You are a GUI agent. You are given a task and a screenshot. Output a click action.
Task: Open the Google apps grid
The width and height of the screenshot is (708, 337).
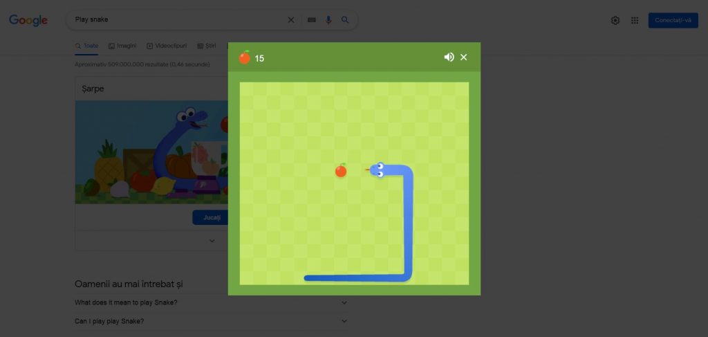click(x=635, y=20)
